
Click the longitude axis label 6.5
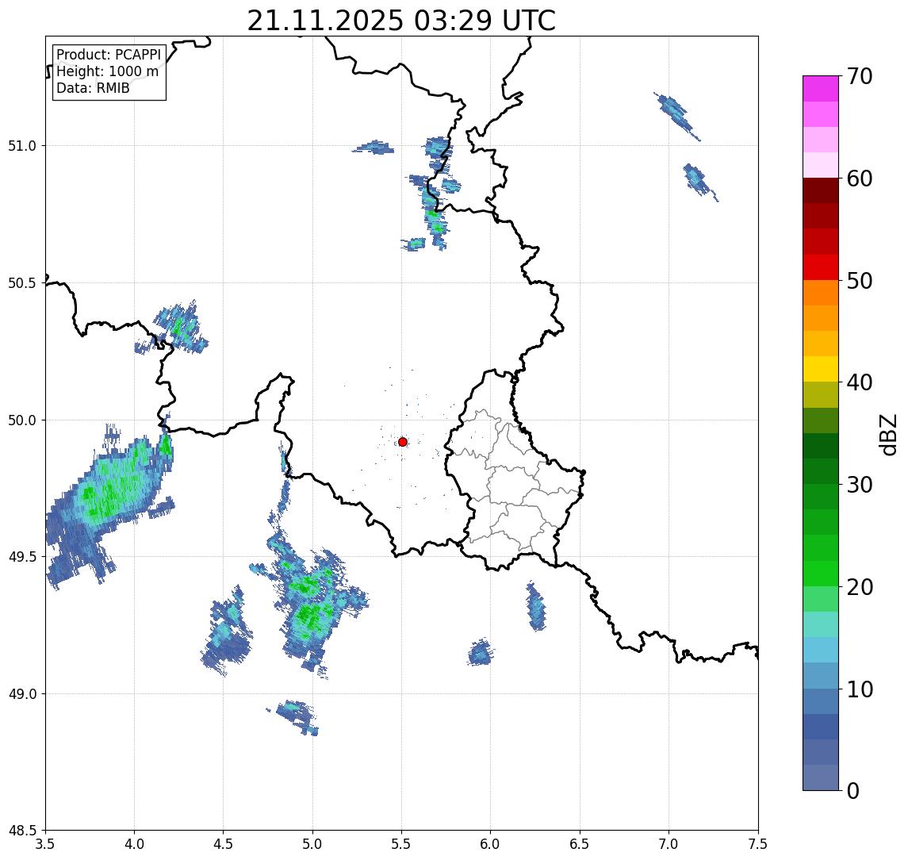pos(580,844)
